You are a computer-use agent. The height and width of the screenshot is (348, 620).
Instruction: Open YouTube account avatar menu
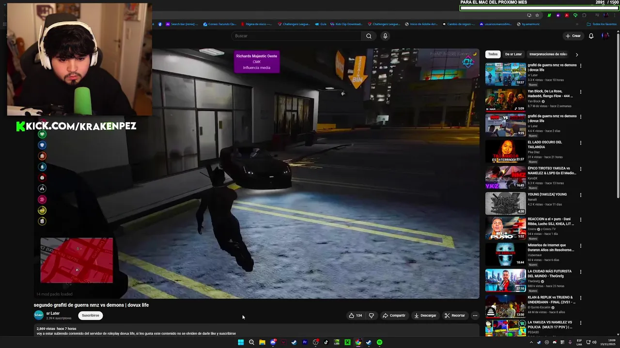[x=605, y=36]
